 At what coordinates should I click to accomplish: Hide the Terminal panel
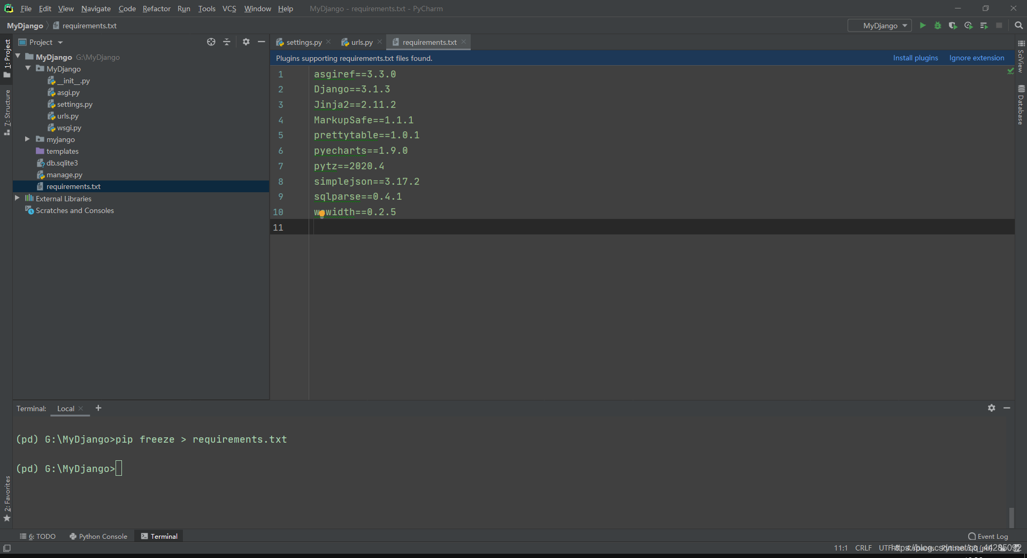[1007, 408]
